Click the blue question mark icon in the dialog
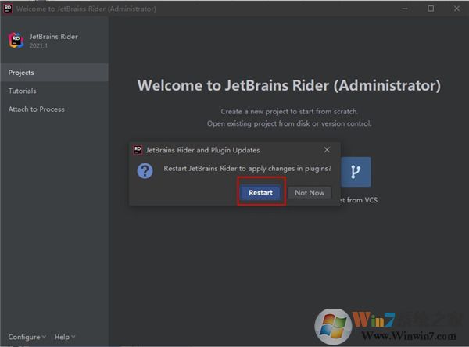Viewport: 469px width, 347px height. tap(145, 170)
